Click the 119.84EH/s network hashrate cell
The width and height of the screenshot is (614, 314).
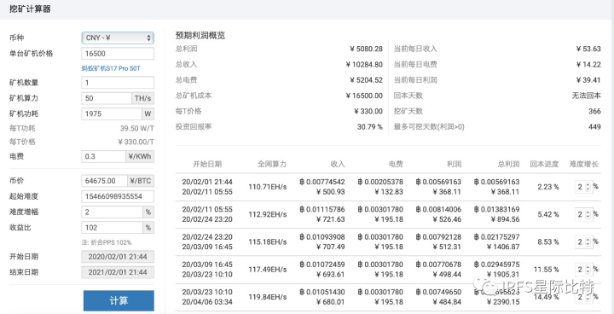coord(268,297)
